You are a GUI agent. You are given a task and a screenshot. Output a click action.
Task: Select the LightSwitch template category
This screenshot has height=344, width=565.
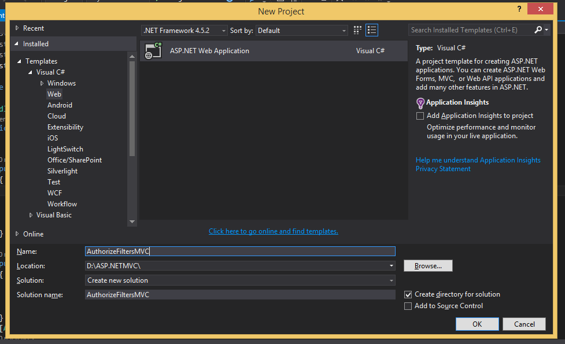[65, 149]
